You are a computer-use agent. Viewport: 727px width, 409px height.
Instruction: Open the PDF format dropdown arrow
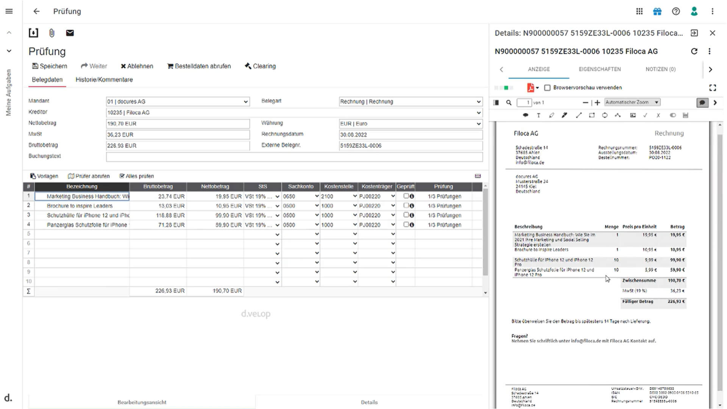pyautogui.click(x=537, y=88)
